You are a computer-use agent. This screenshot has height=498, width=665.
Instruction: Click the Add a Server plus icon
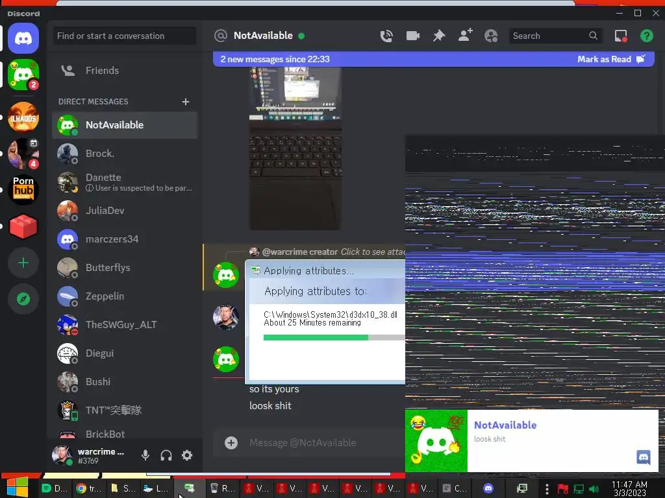(x=23, y=263)
